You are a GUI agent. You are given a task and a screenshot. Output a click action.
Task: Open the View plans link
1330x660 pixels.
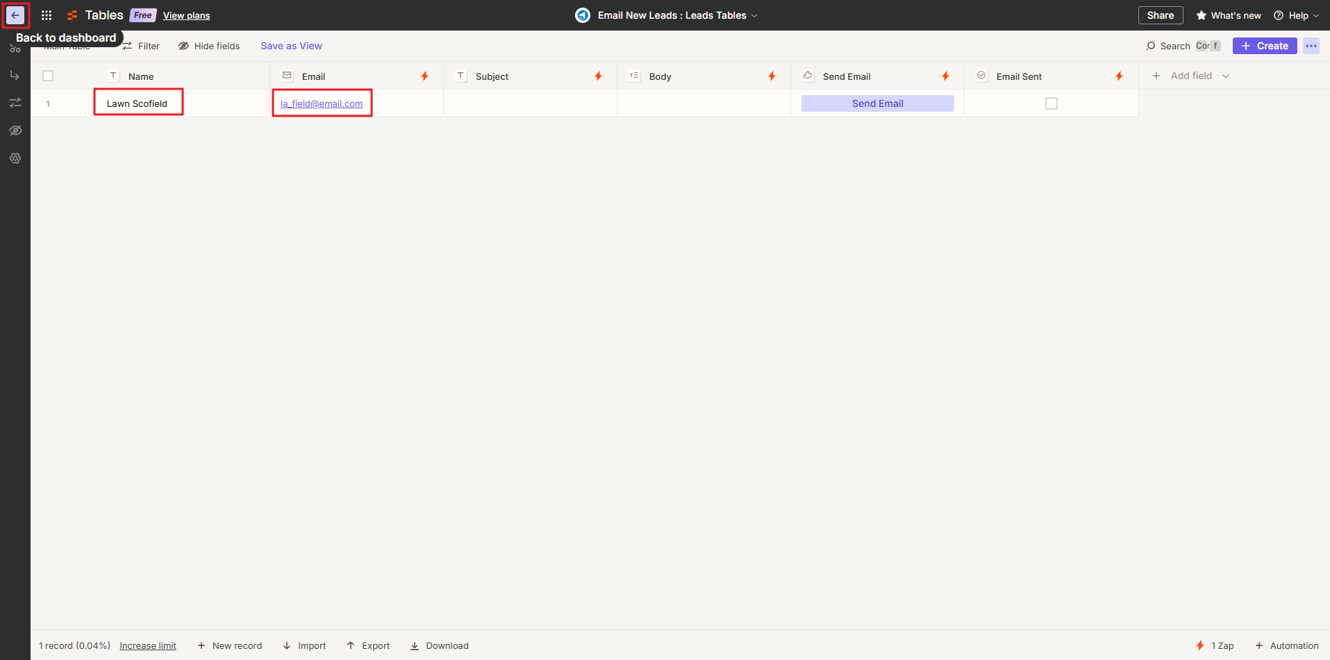(x=186, y=15)
